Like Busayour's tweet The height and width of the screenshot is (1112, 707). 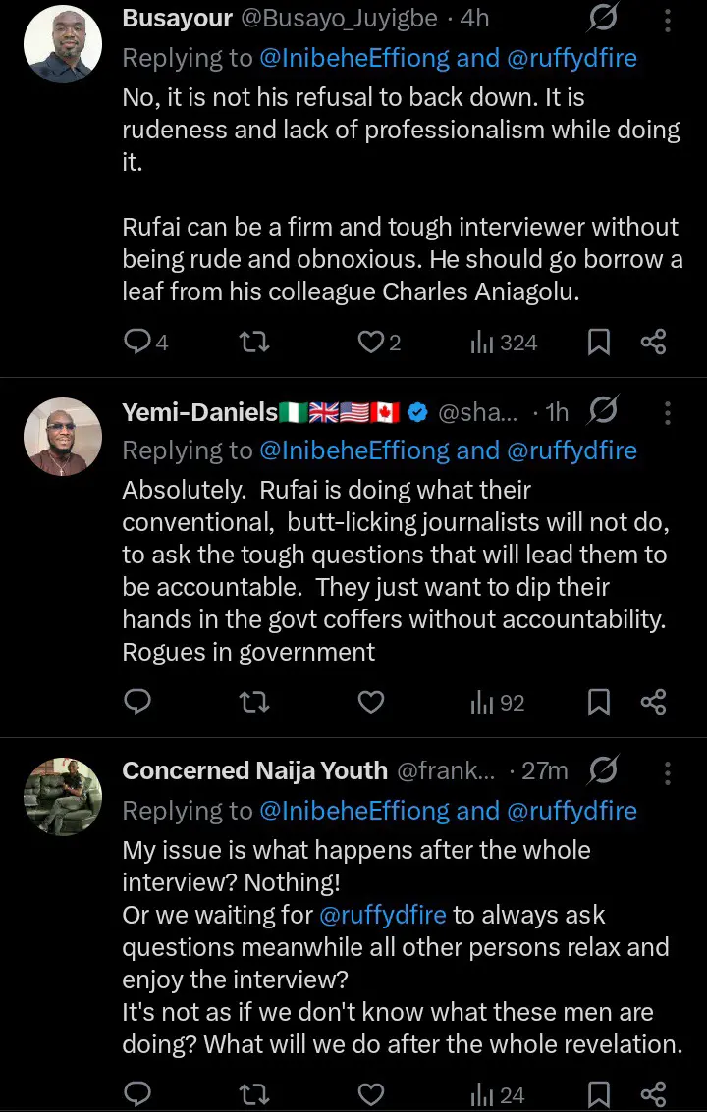[x=370, y=342]
